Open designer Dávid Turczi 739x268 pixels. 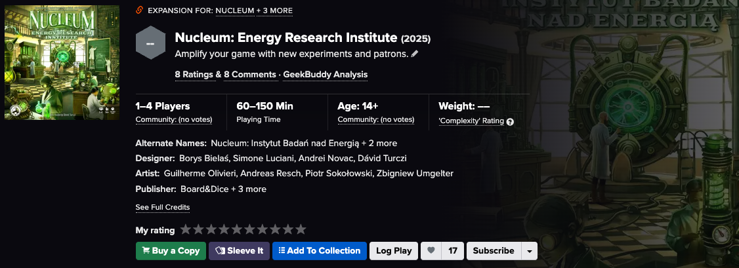point(382,158)
